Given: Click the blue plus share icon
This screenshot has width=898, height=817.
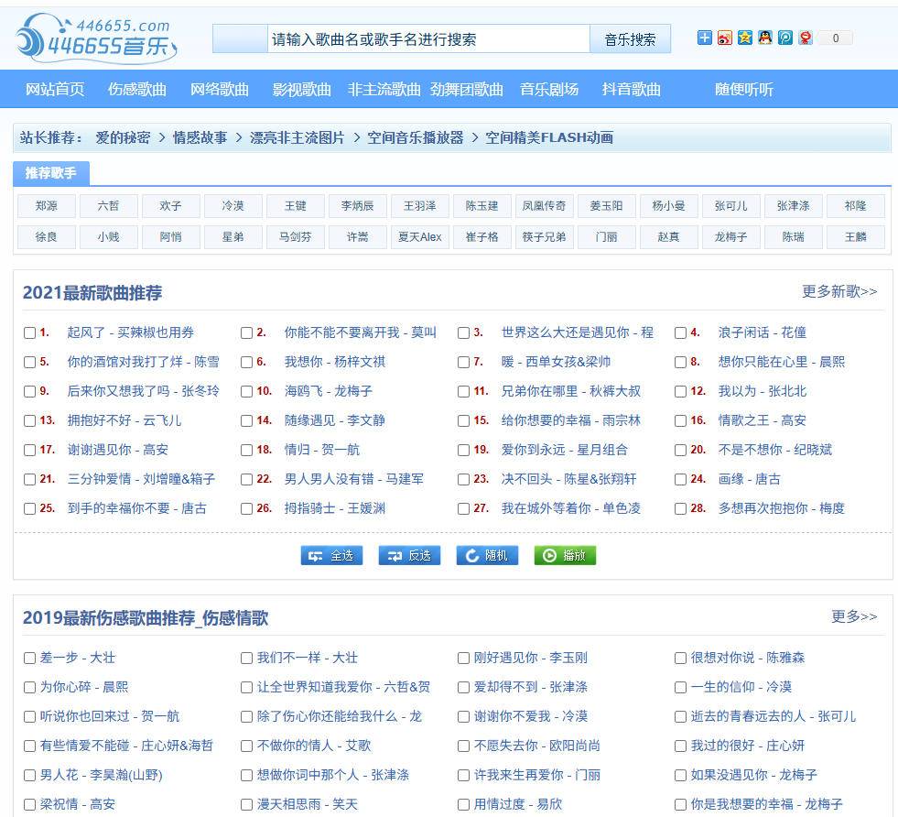Looking at the screenshot, I should point(705,38).
